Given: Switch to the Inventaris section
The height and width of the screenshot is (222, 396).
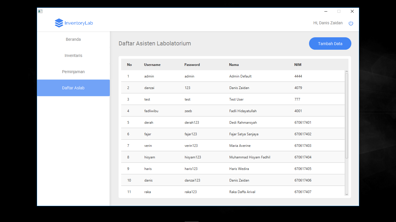Looking at the screenshot, I should (x=73, y=55).
